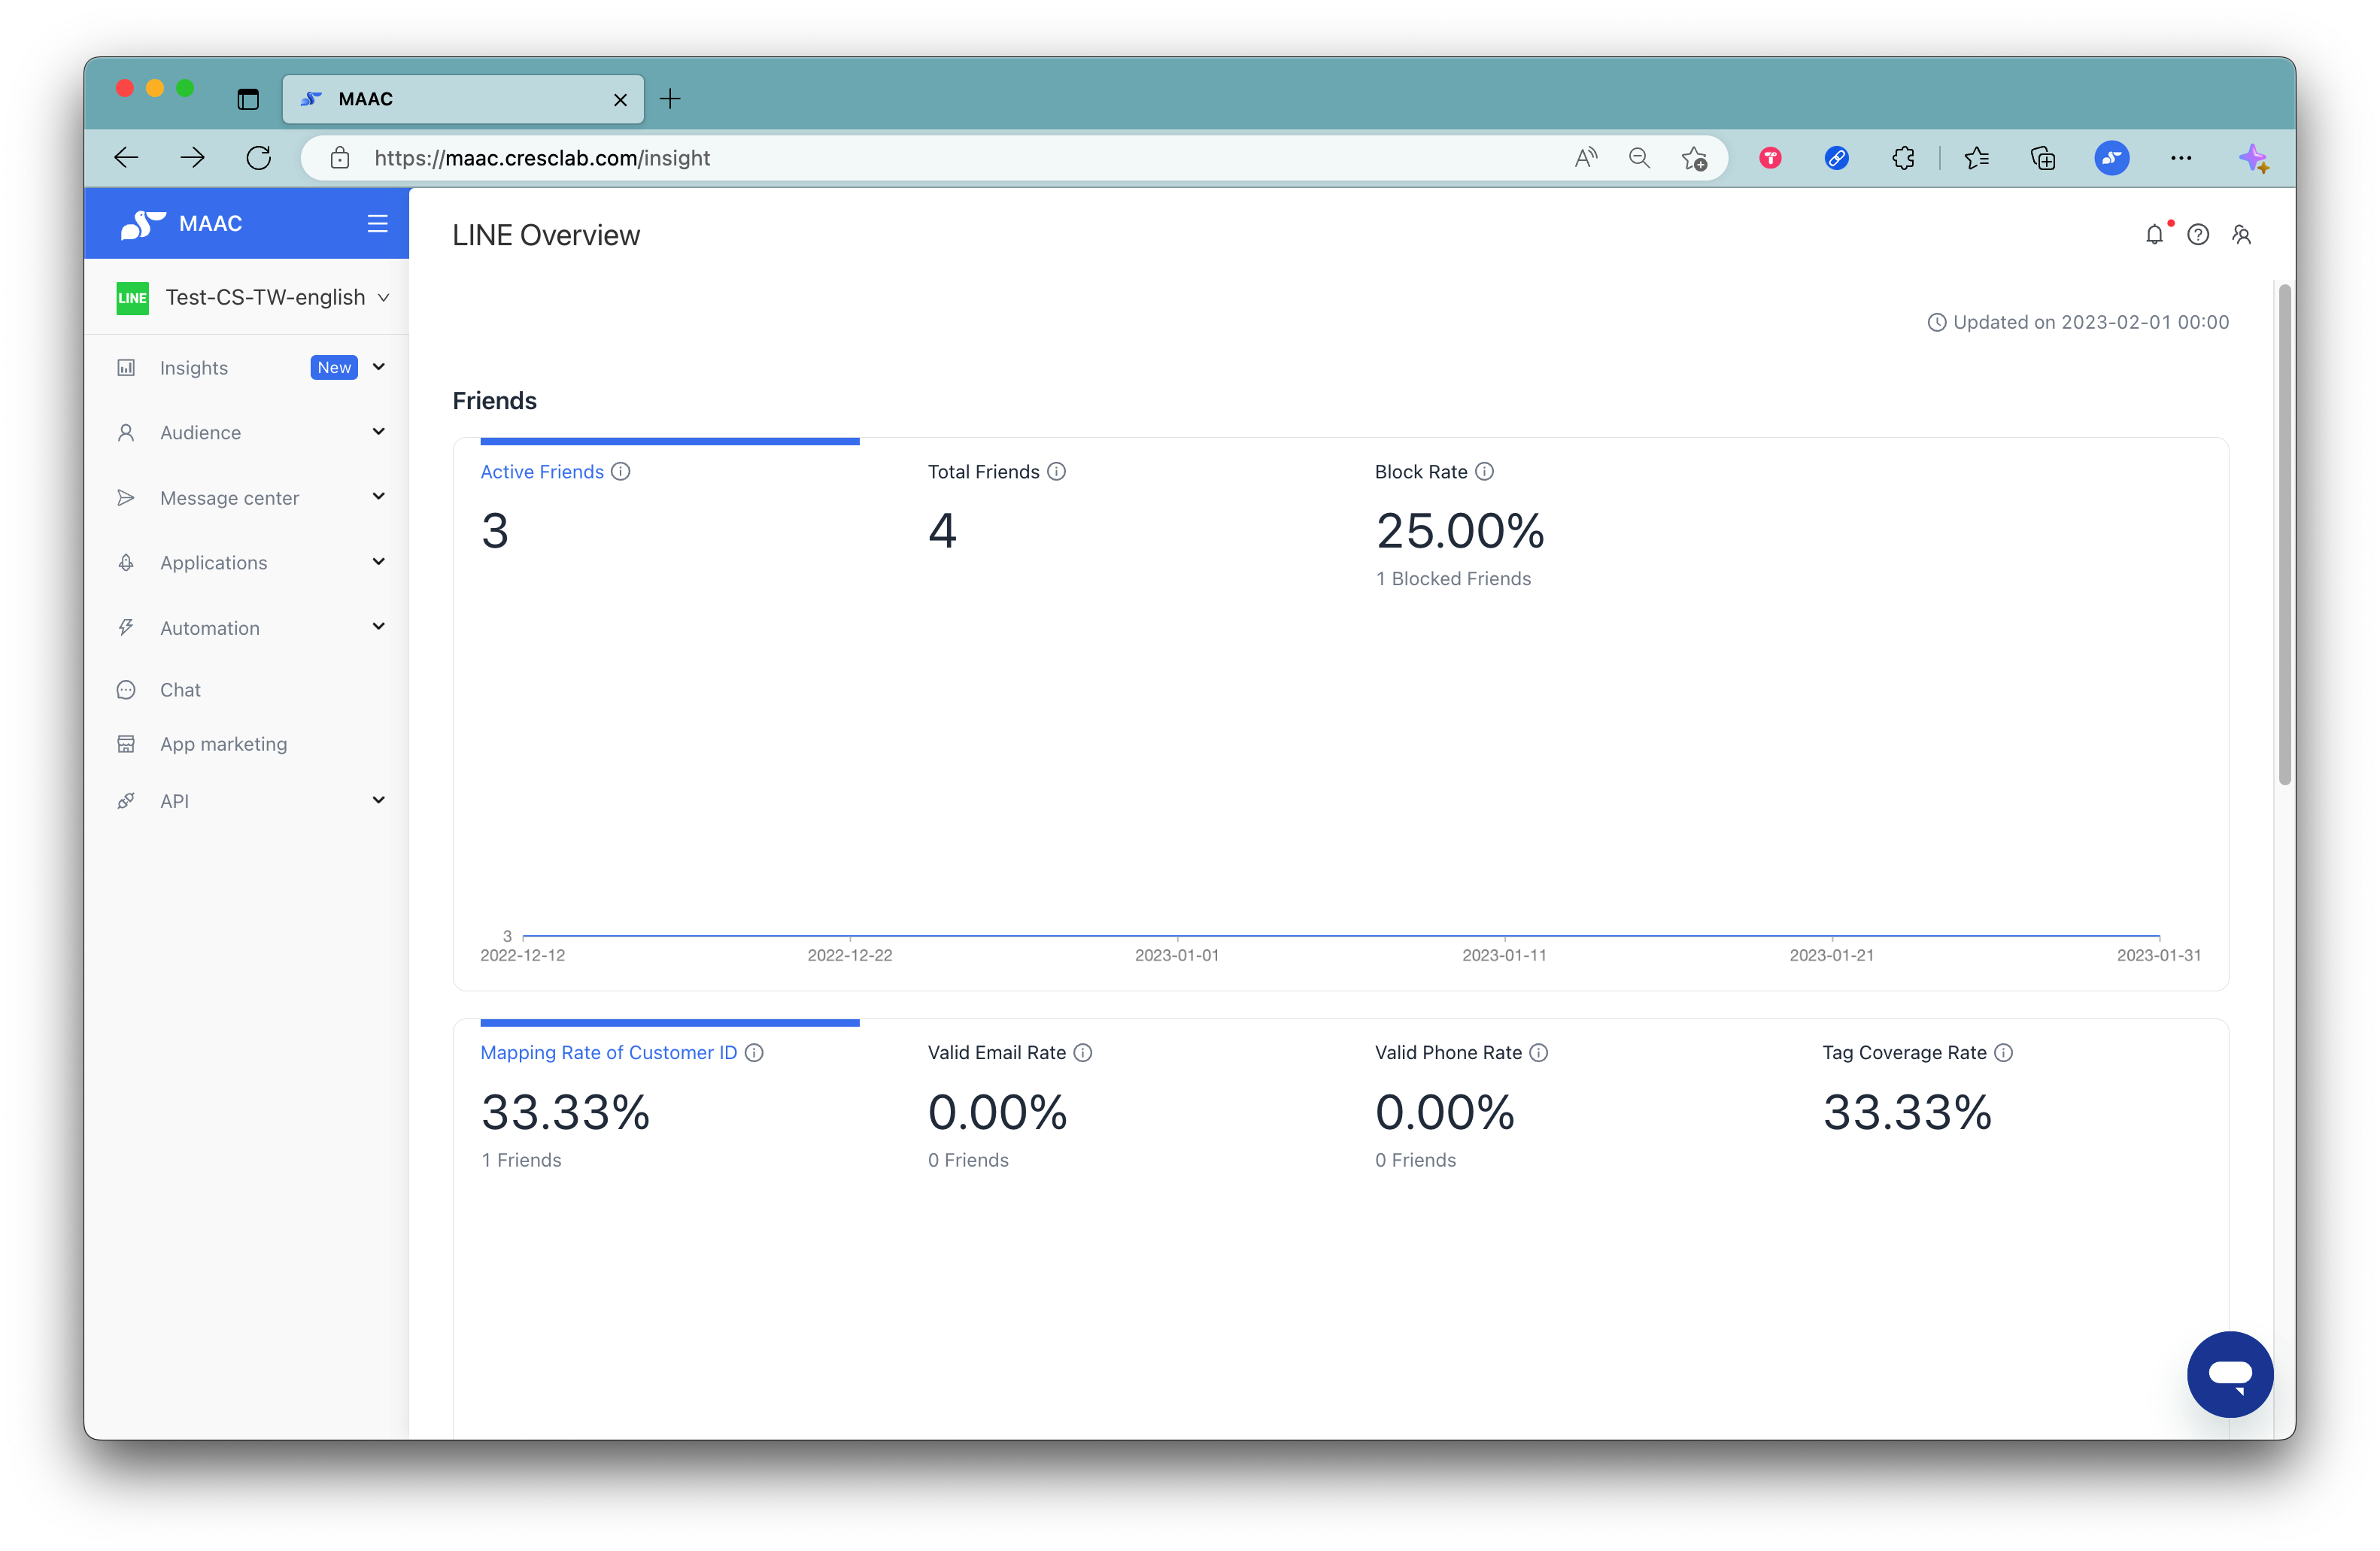Select the Audience icon in sidebar
This screenshot has width=2380, height=1551.
pos(126,432)
